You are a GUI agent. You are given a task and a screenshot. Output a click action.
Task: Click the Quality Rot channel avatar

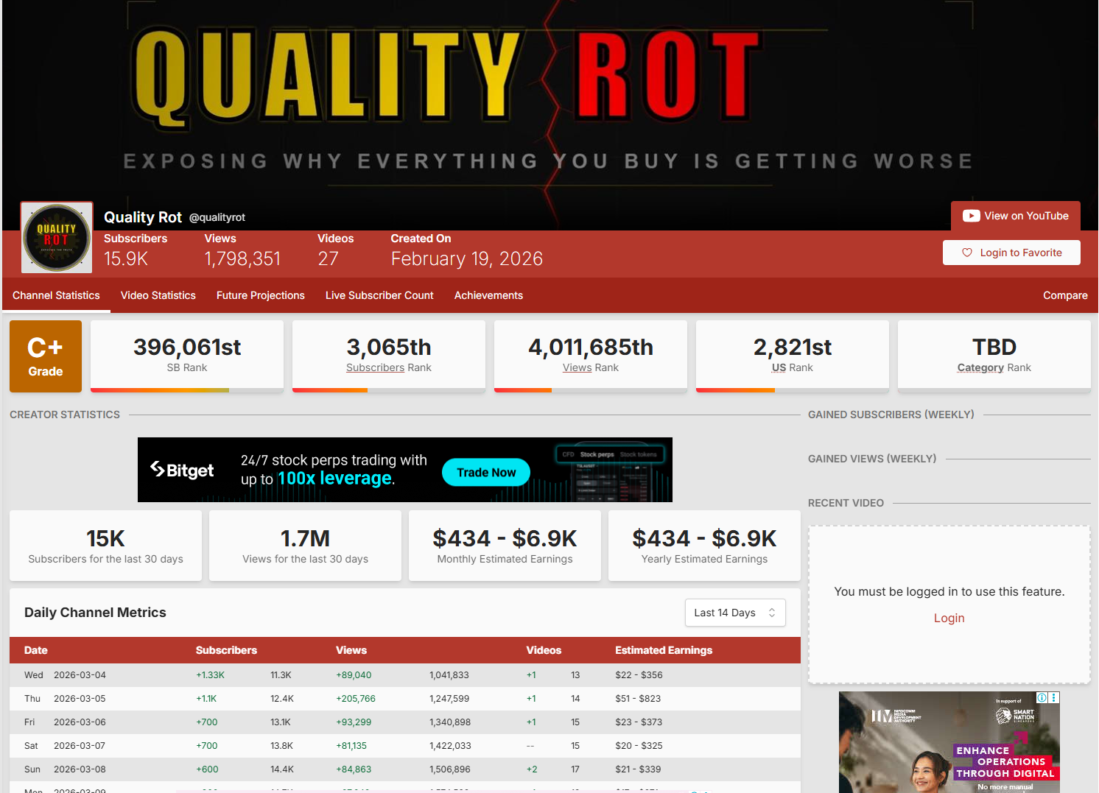tap(57, 238)
